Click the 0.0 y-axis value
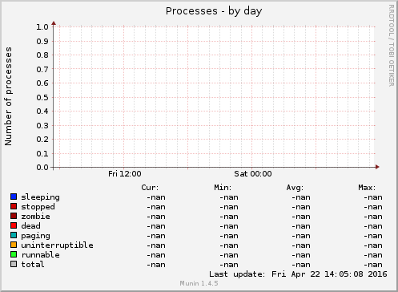The image size is (398, 292). [x=42, y=168]
